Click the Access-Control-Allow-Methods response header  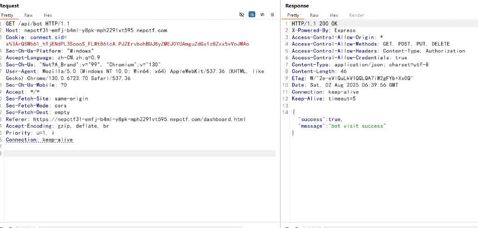371,44
